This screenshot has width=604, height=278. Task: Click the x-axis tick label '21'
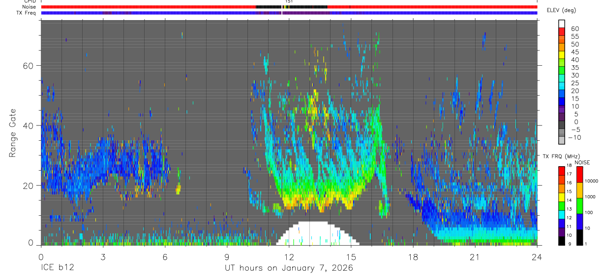pos(475,256)
